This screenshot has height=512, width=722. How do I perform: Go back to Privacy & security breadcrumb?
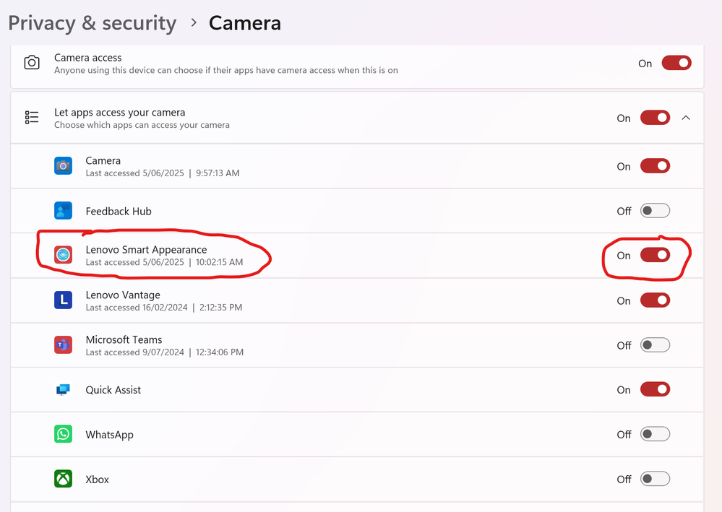tap(92, 23)
